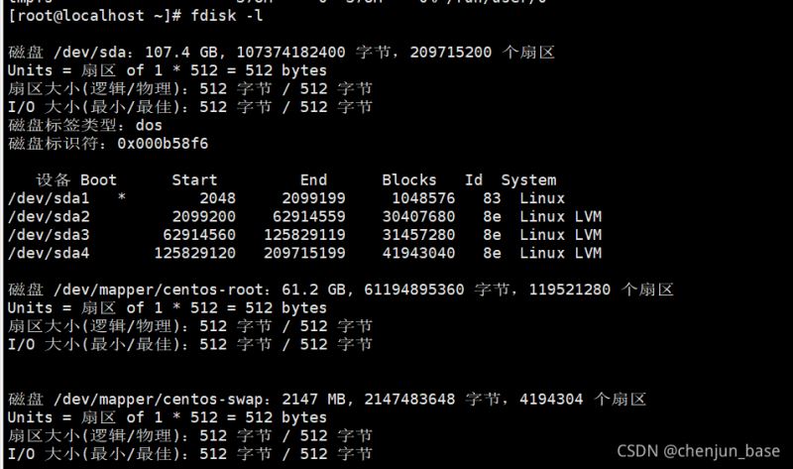Click the boot asterisk on sda1
This screenshot has height=469, width=793.
pyautogui.click(x=121, y=197)
